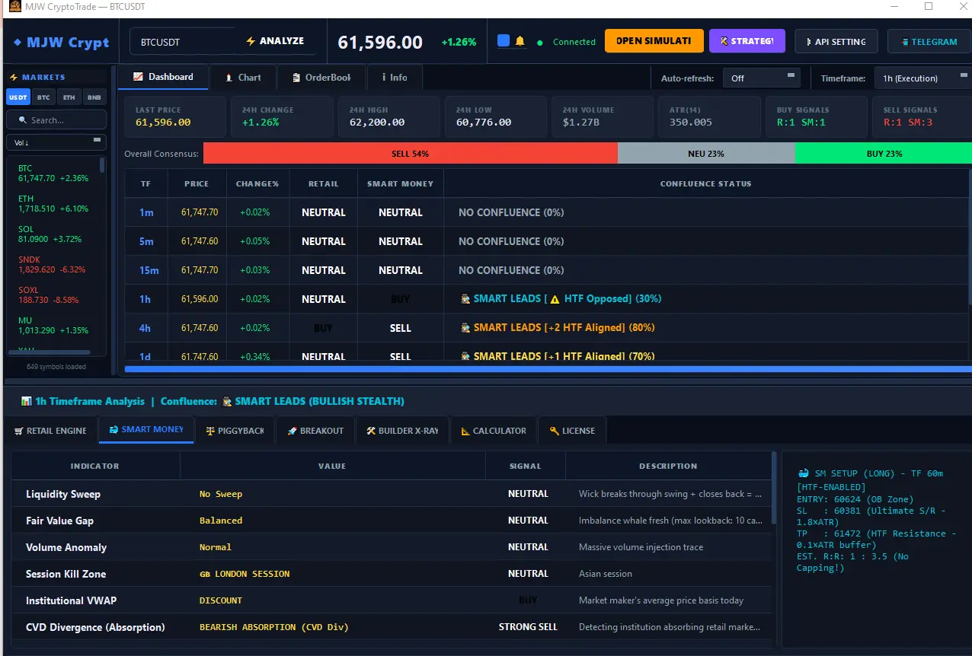Click the Fair Value Gap indicator row

pos(392,521)
